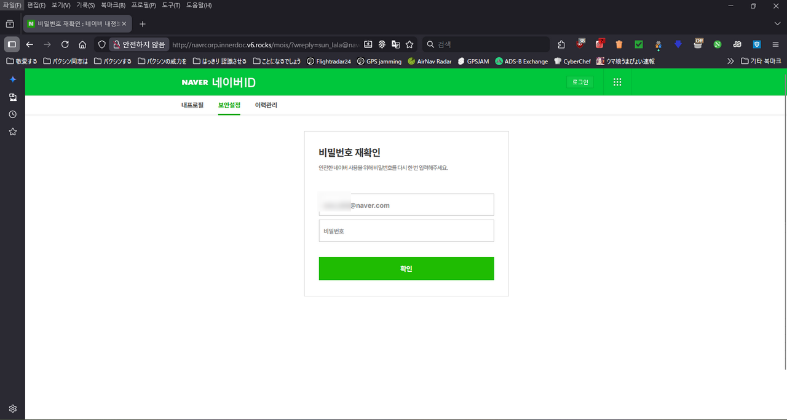The image size is (787, 420).
Task: Open the Flightradar24 bookmark
Action: [x=328, y=61]
